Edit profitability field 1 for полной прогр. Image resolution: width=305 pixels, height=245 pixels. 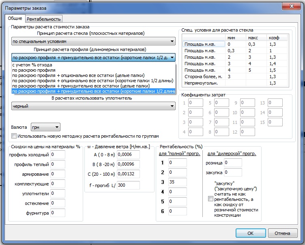(x=178, y=163)
